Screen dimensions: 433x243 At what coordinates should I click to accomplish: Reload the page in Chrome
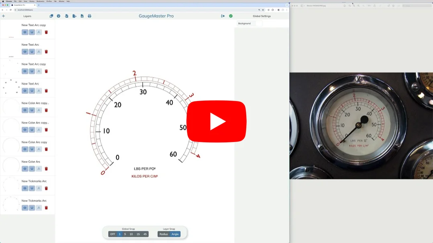[x=10, y=10]
